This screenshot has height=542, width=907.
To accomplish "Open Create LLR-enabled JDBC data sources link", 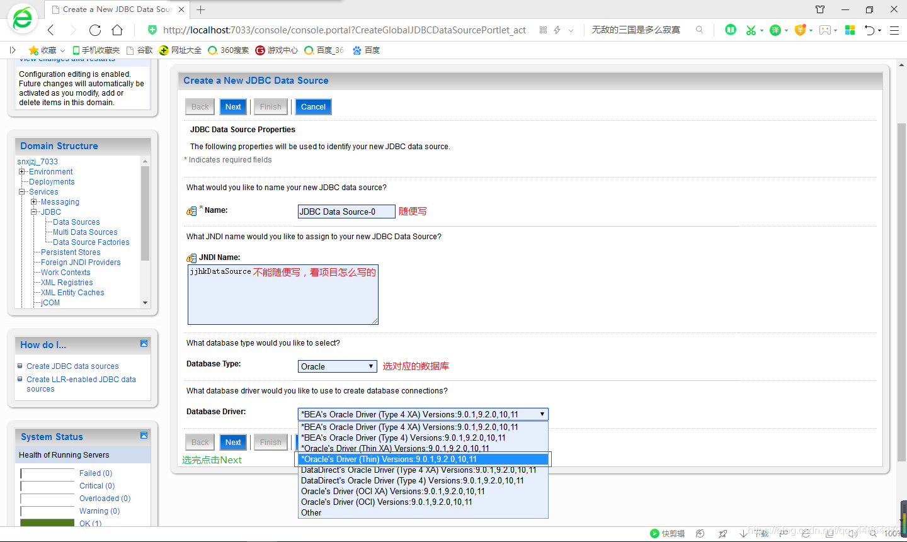I will coord(81,384).
